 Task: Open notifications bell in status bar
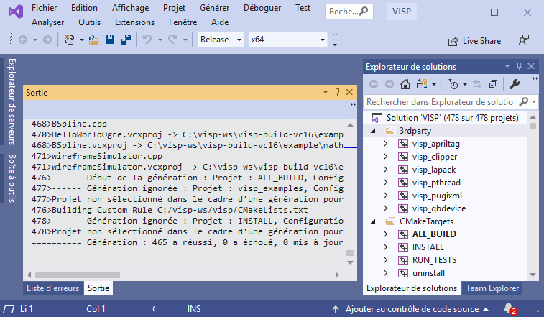coord(510,308)
